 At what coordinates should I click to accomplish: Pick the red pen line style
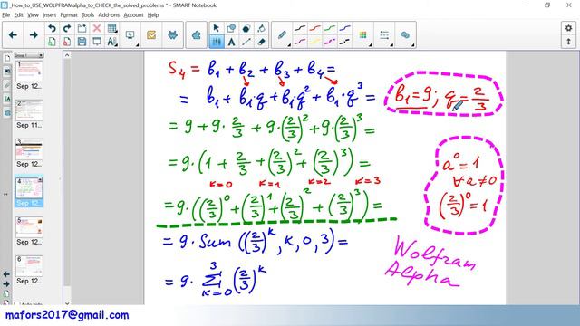[314, 28]
